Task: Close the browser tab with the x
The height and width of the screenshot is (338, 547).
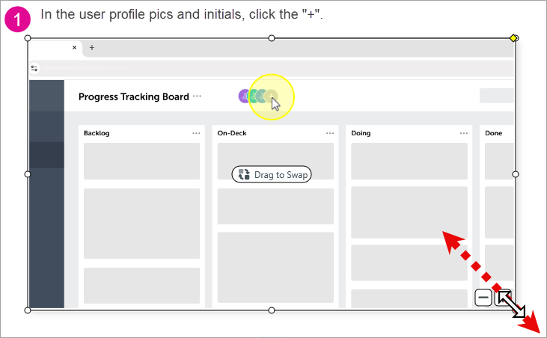Action: (x=74, y=47)
